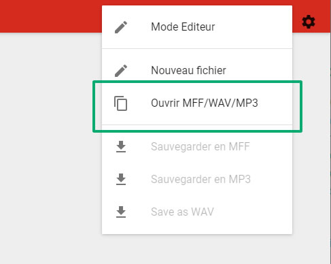
Task: Click the divider line under Mode Editeur
Action: point(197,48)
